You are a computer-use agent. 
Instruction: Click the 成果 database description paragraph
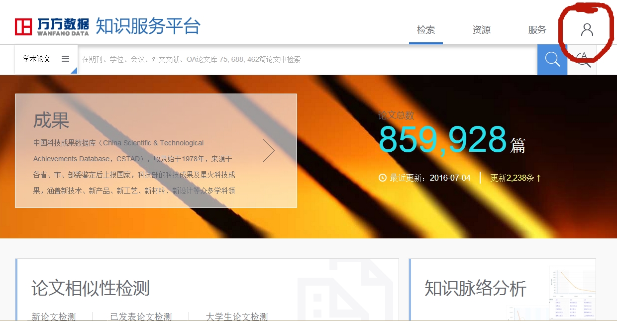[x=134, y=167]
